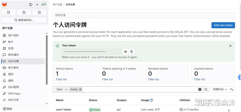Screen dimensions: 241x112
Task: Click Filter list under Tokens expiring
Action: pyautogui.click(x=107, y=79)
